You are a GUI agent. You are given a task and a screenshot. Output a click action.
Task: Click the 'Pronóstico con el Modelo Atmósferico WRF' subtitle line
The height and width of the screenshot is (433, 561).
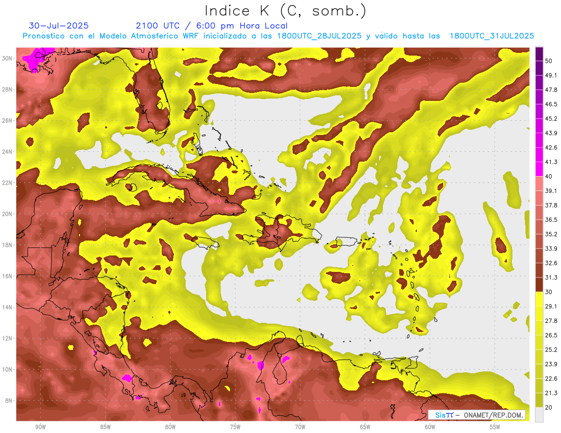click(x=278, y=36)
